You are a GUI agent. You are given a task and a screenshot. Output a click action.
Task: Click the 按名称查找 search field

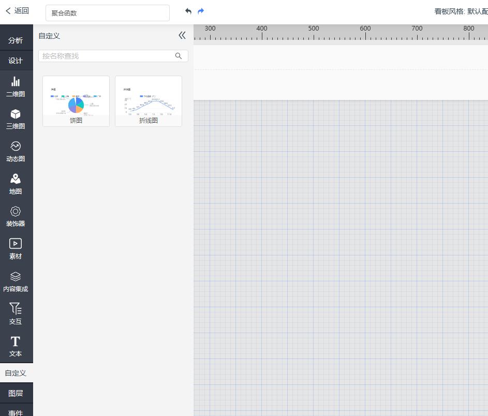click(x=108, y=56)
